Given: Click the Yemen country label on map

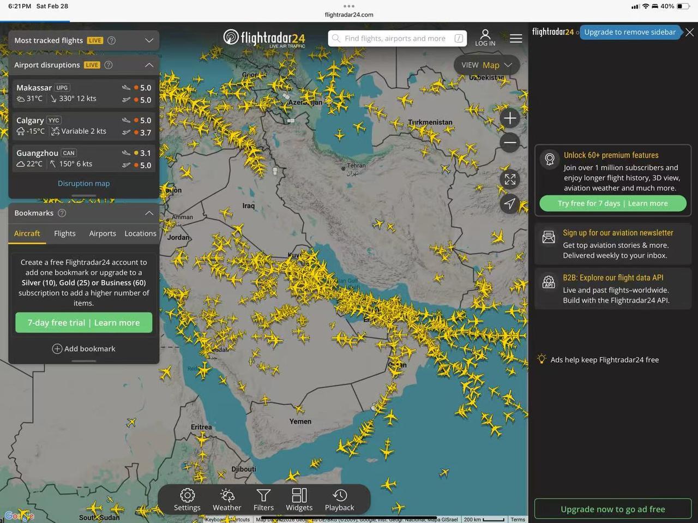Looking at the screenshot, I should pos(300,422).
